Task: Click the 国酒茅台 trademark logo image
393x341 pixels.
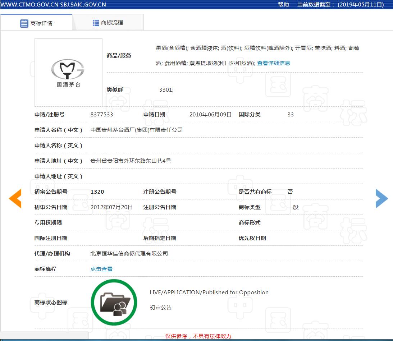Action: [x=68, y=72]
